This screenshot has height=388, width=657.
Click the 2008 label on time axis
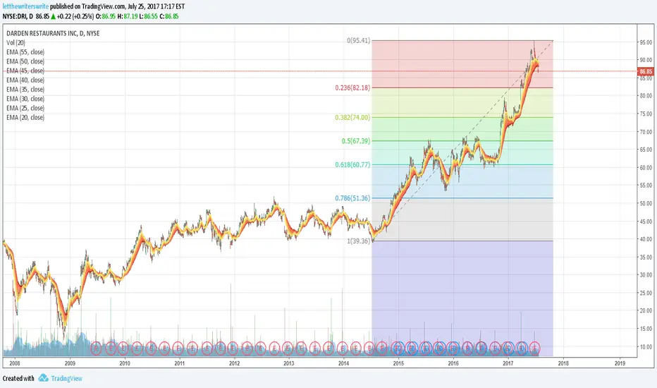15,363
